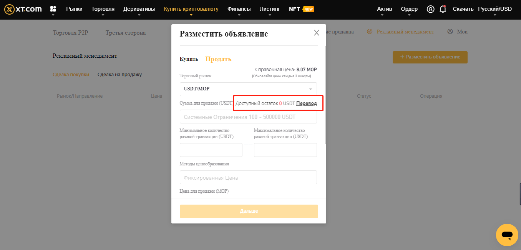Screen dimensions: 521x250
Task: Expand the USDT/MOP trading market dropdown
Action: tap(248, 89)
